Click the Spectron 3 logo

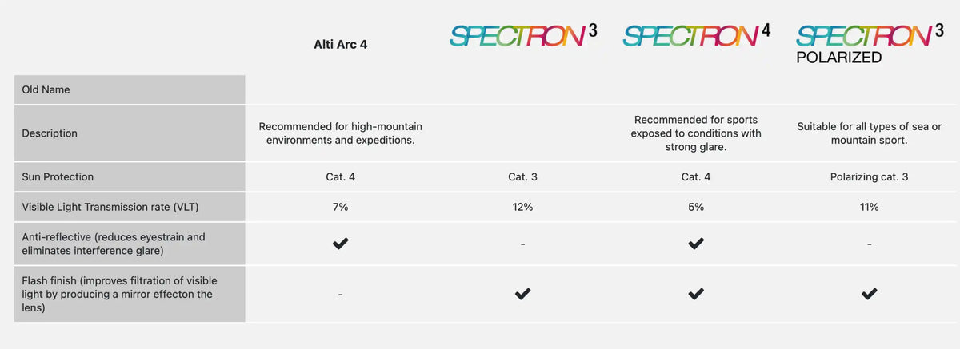(522, 34)
